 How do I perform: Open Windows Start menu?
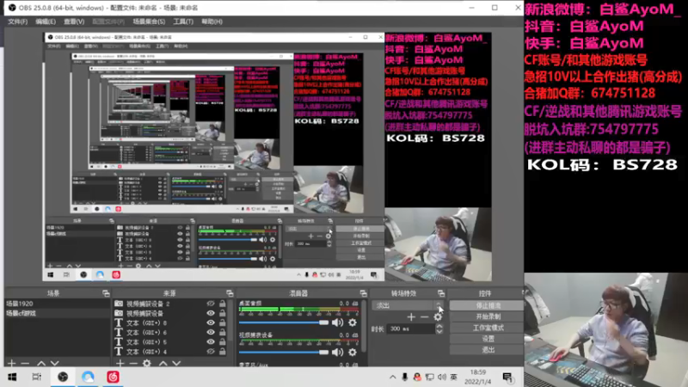pyautogui.click(x=12, y=377)
